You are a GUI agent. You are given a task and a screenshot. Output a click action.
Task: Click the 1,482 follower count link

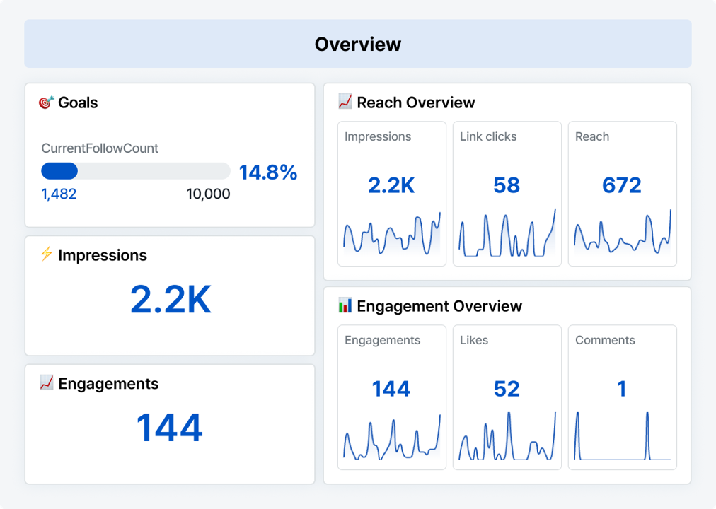58,194
